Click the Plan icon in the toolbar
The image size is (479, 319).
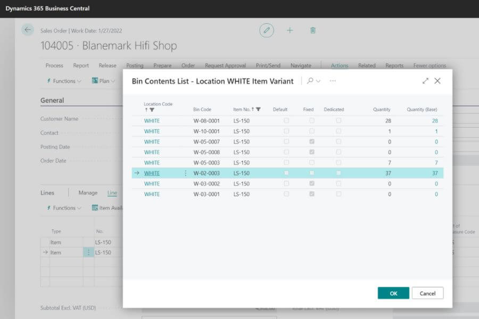(95, 81)
